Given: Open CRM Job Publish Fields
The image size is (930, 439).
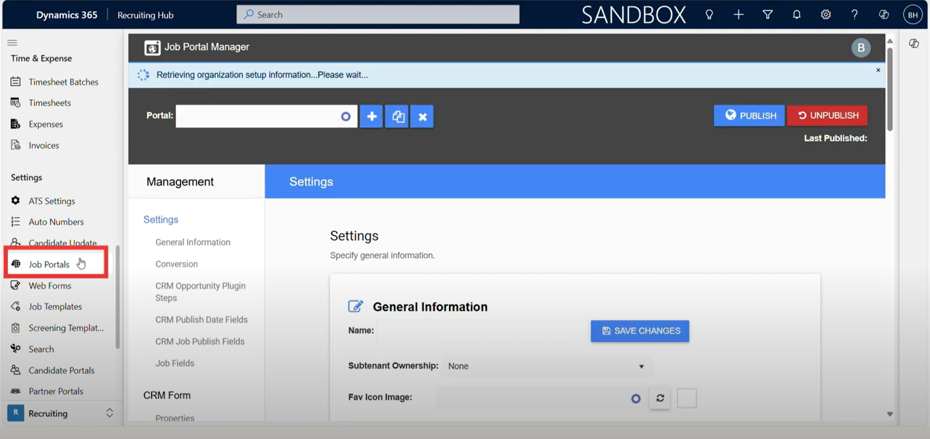Looking at the screenshot, I should click(x=200, y=341).
